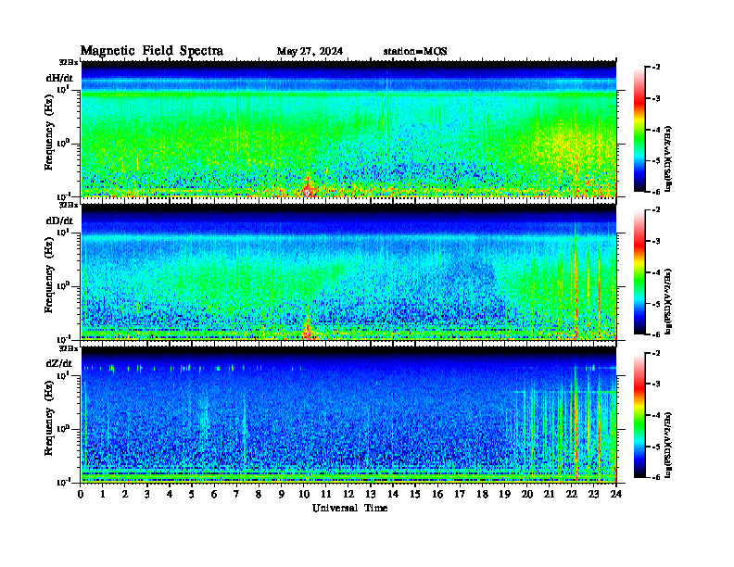Click the "11" hour tick label
734x567 pixels.
click(x=326, y=495)
